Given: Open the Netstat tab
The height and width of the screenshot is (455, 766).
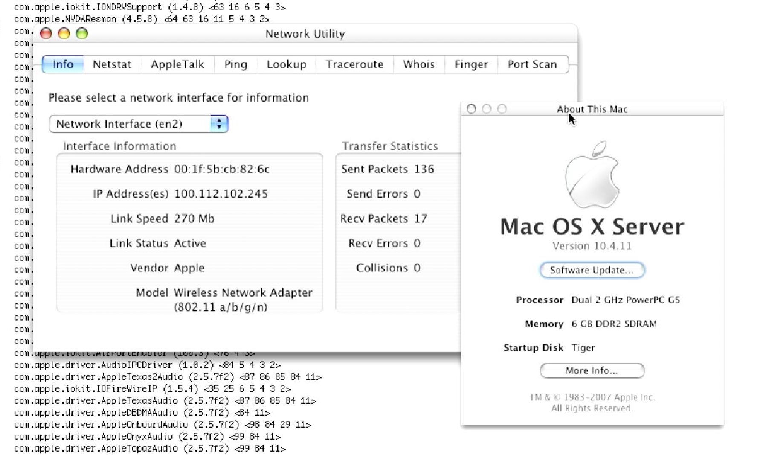Looking at the screenshot, I should (112, 64).
